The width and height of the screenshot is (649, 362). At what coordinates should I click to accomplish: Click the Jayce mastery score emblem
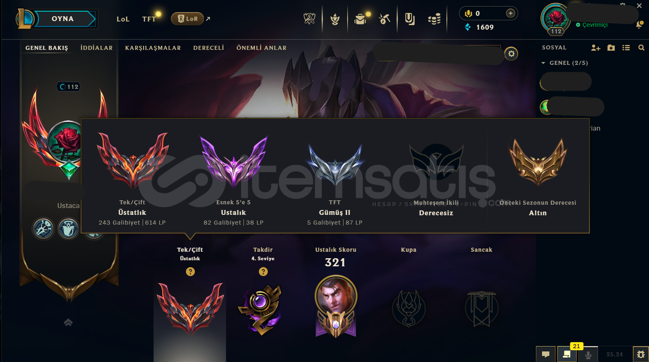click(336, 306)
